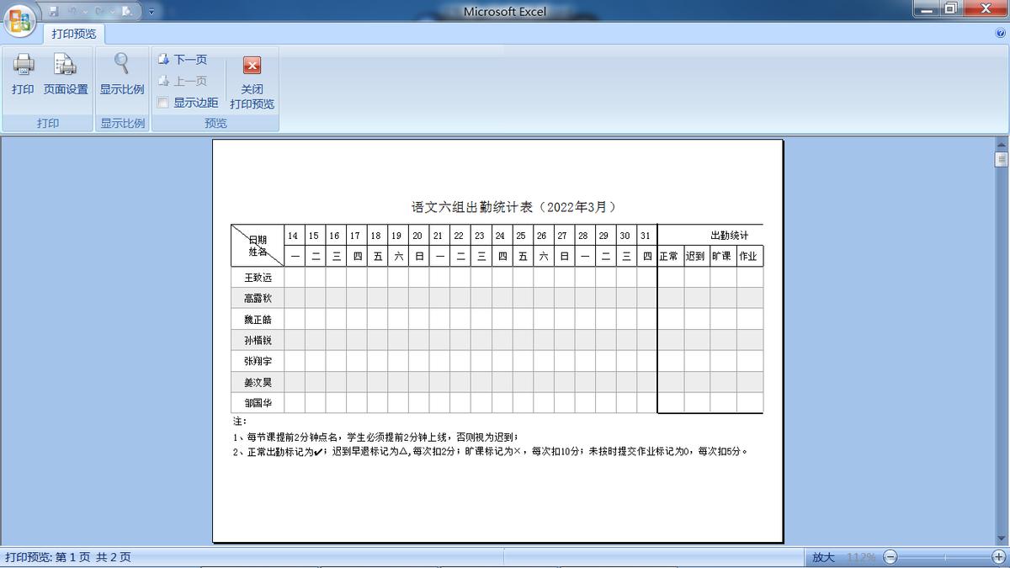Click the Redo icon in Quick Access Toolbar
Image resolution: width=1010 pixels, height=568 pixels.
[x=98, y=10]
